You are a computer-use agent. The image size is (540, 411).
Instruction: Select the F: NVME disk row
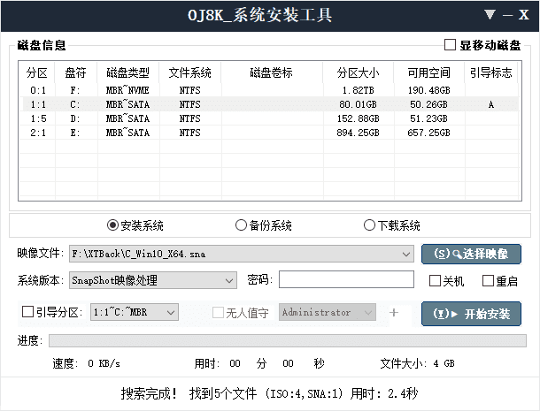click(266, 90)
